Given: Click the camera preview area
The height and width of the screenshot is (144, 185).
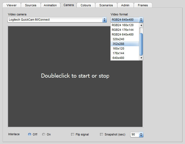Looking at the screenshot, I should coord(75,91).
